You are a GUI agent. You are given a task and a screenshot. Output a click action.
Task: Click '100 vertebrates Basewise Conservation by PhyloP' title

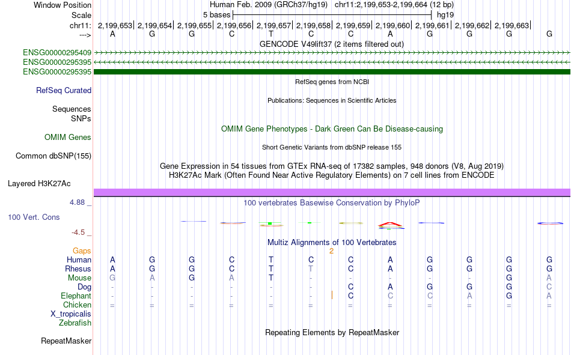tap(332, 203)
